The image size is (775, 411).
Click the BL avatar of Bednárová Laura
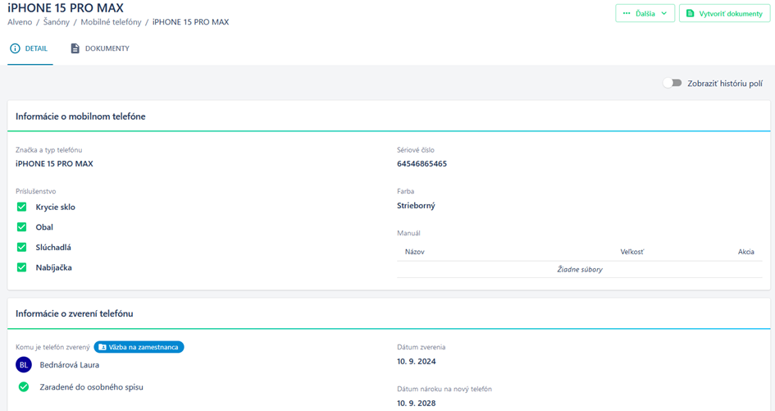[24, 365]
